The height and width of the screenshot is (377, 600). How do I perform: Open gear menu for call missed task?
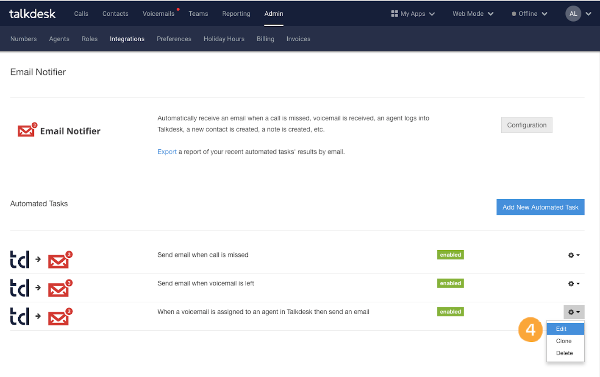[574, 255]
